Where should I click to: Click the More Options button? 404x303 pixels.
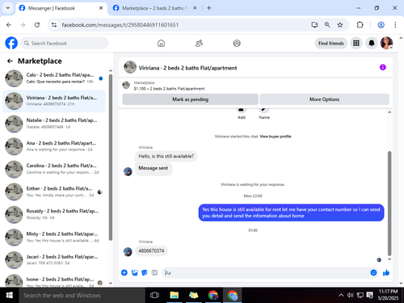pyautogui.click(x=324, y=99)
